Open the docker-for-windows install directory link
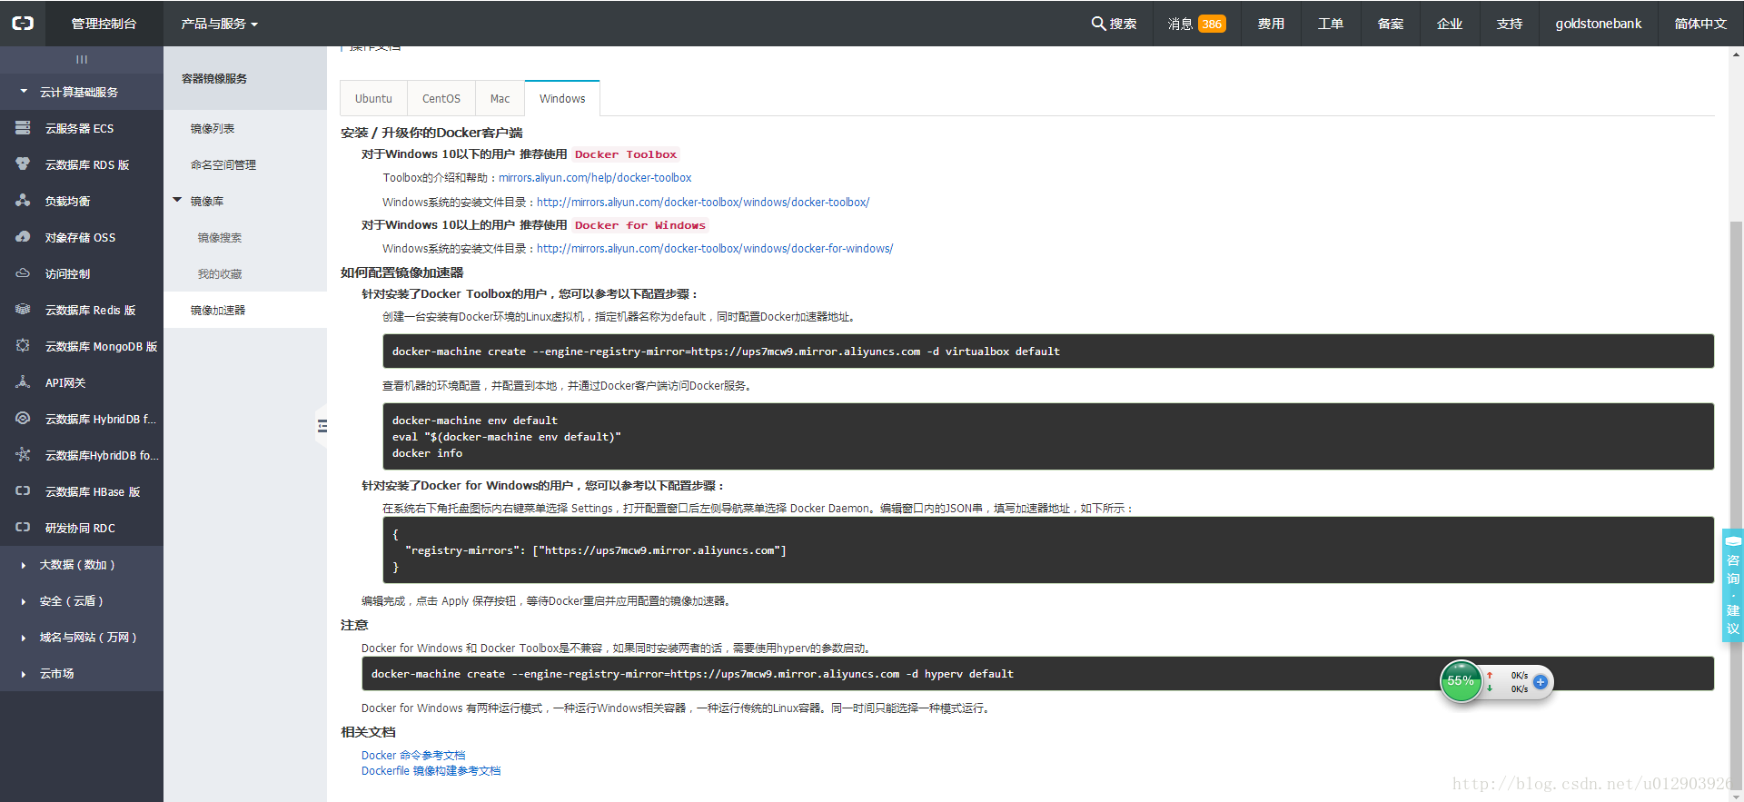Viewport: 1744px width, 802px height. [x=715, y=249]
